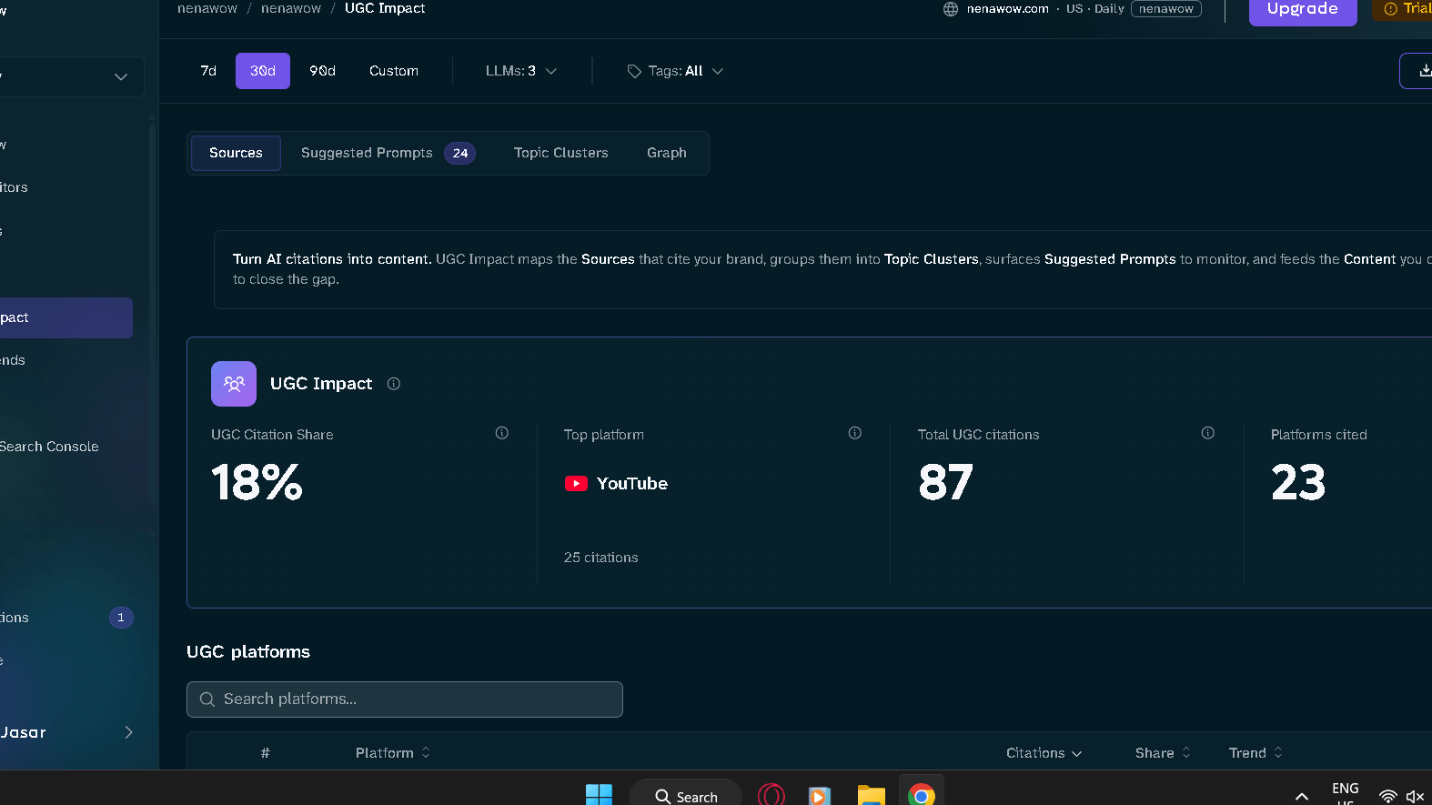Sort the table by Share
The image size is (1432, 805).
pyautogui.click(x=1163, y=753)
